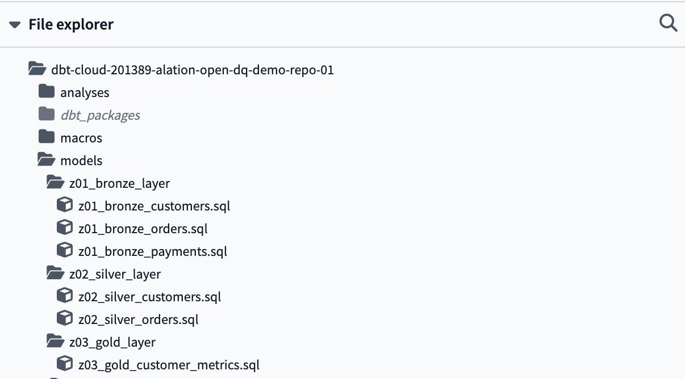Select root repo dbt-cloud-201389-alation-open-dq-demo-repo-01
The width and height of the screenshot is (685, 379).
coord(192,70)
